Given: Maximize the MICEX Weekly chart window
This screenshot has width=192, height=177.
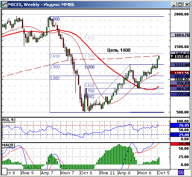Looking at the screenshot, I should tap(180, 5).
